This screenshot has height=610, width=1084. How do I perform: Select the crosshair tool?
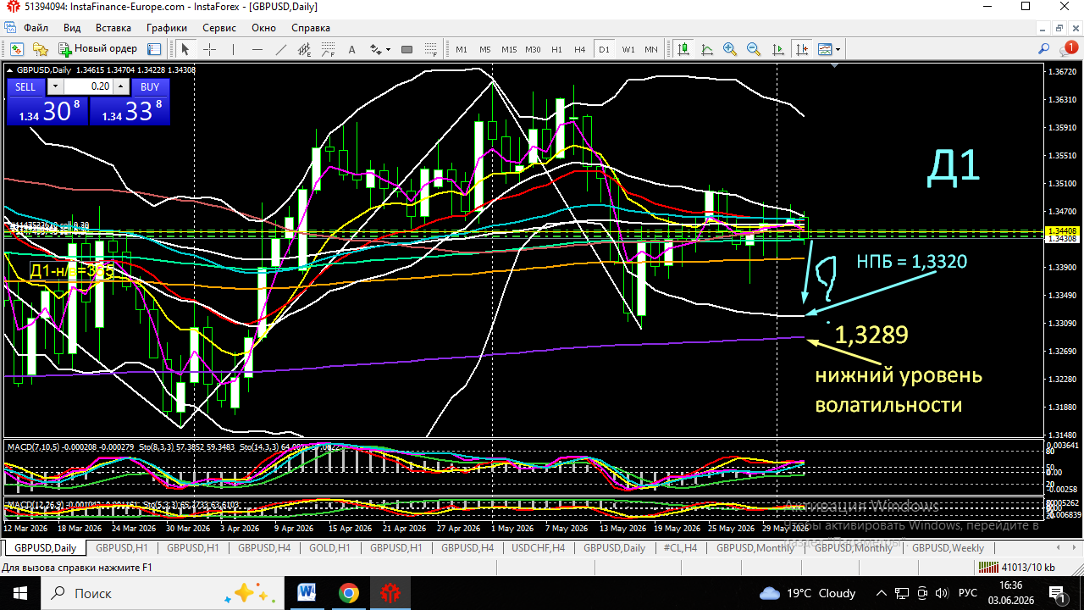[x=209, y=49]
